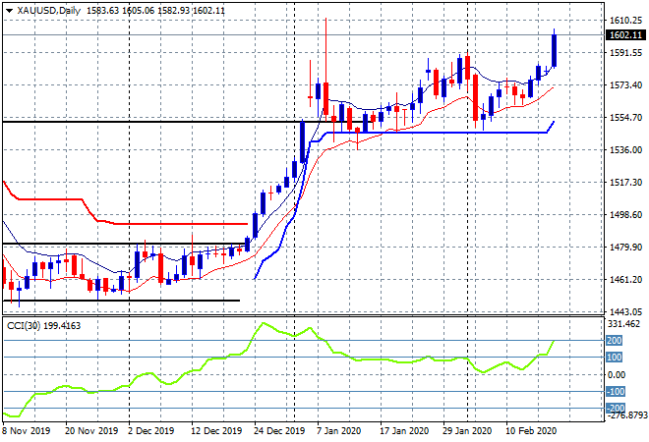Click the CCI zero level 0.00
Screen dimensions: 649x442
pyautogui.click(x=617, y=374)
